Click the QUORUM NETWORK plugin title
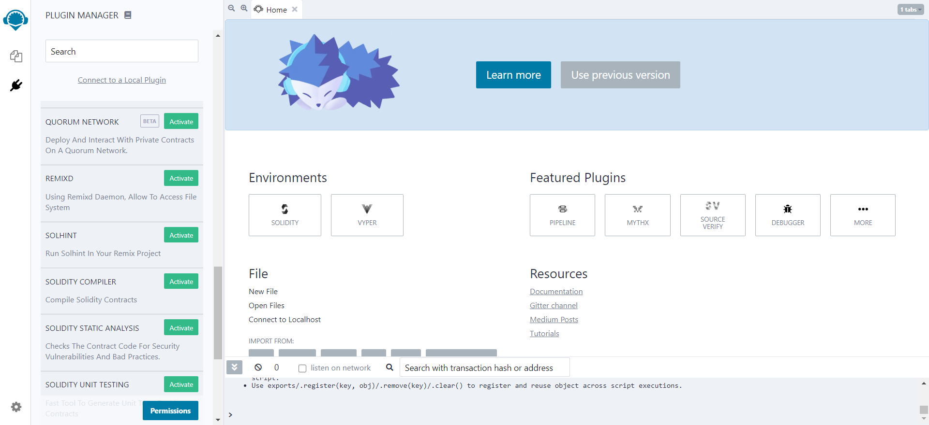929x425 pixels. click(82, 122)
